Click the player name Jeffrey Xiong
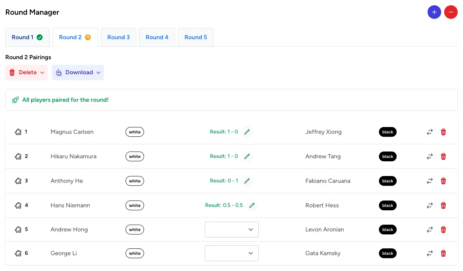This screenshot has height=271, width=463. click(x=323, y=132)
